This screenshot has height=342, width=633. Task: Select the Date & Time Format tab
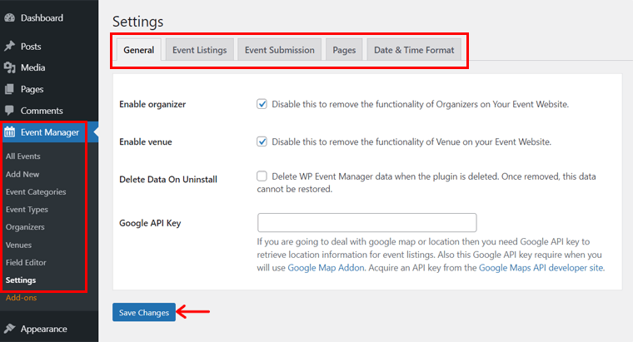tap(414, 50)
